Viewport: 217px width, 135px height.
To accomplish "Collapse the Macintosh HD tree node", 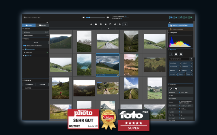I will pyautogui.click(x=23, y=49).
